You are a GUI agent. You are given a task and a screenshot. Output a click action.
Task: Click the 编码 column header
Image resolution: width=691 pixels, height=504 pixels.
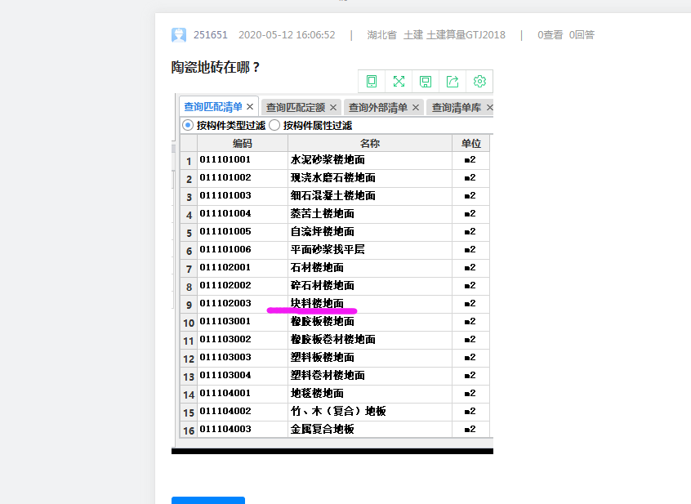[243, 143]
